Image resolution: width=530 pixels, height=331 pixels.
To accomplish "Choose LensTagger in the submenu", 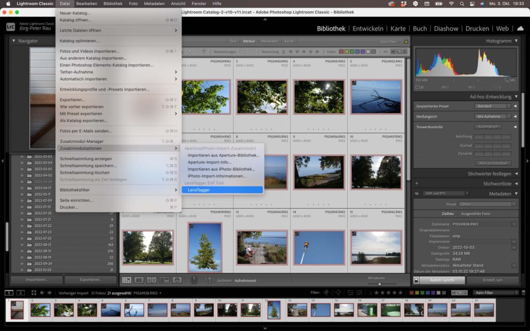I will (222, 190).
